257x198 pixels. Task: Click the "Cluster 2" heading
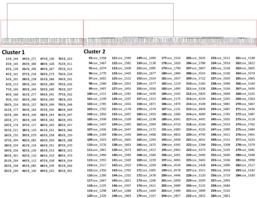(x=94, y=51)
